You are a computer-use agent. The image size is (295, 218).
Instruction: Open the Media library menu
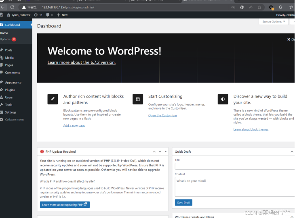[x=9, y=58]
